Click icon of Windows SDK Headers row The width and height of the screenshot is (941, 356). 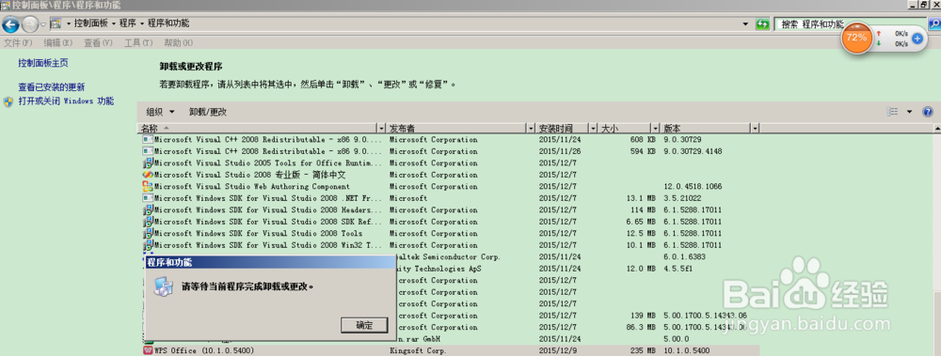pyautogui.click(x=148, y=209)
